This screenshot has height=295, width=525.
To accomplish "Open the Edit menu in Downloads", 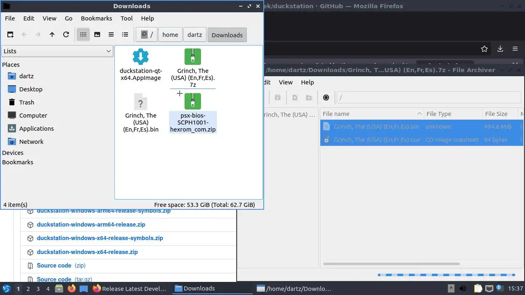I will (29, 18).
